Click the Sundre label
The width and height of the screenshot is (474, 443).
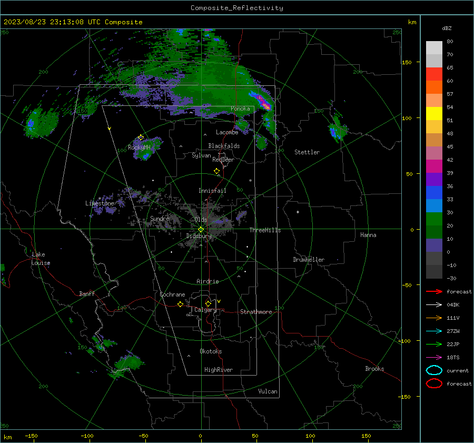pyautogui.click(x=160, y=218)
